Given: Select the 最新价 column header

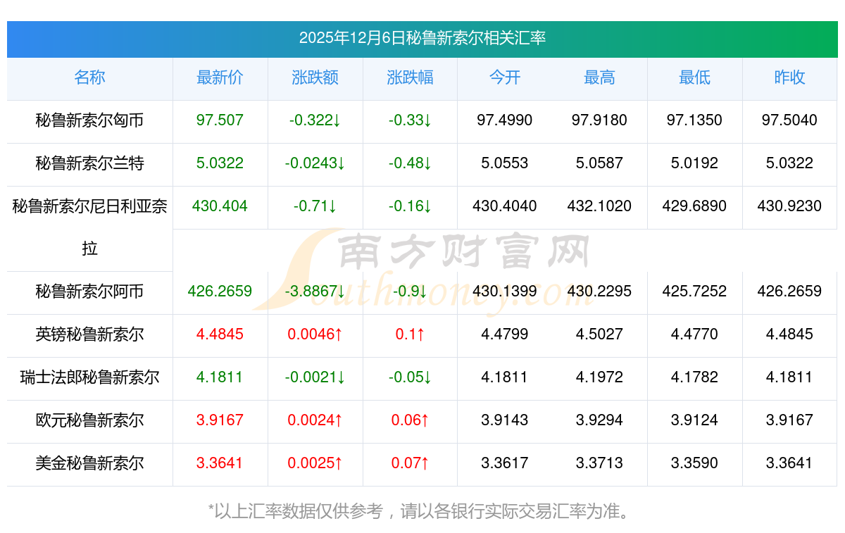Looking at the screenshot, I should click(220, 77).
